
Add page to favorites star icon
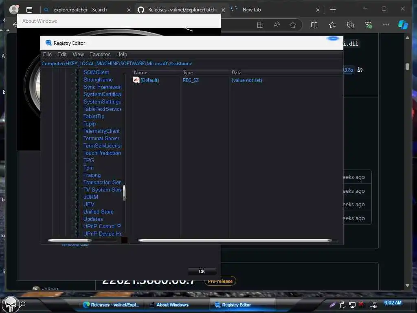point(293,25)
